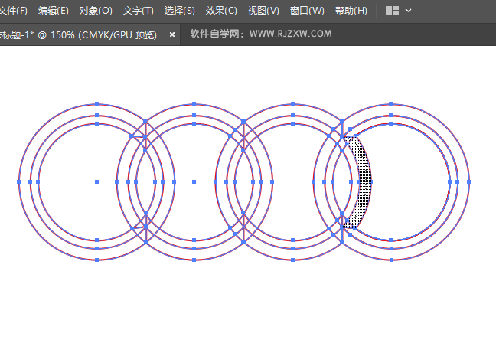Open the 文件(F) menu
Image resolution: width=496 pixels, height=353 pixels.
pos(13,11)
